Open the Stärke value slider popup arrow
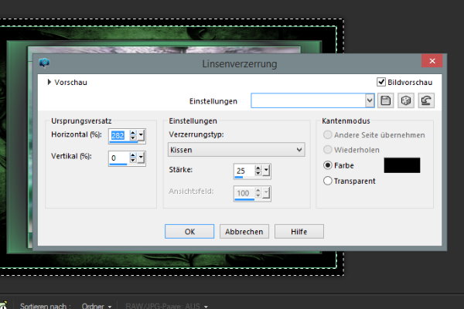Viewport: 464px width, 309px height. tap(266, 171)
